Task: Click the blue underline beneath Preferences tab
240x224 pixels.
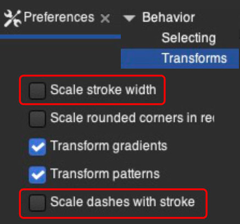Action: (x=60, y=37)
